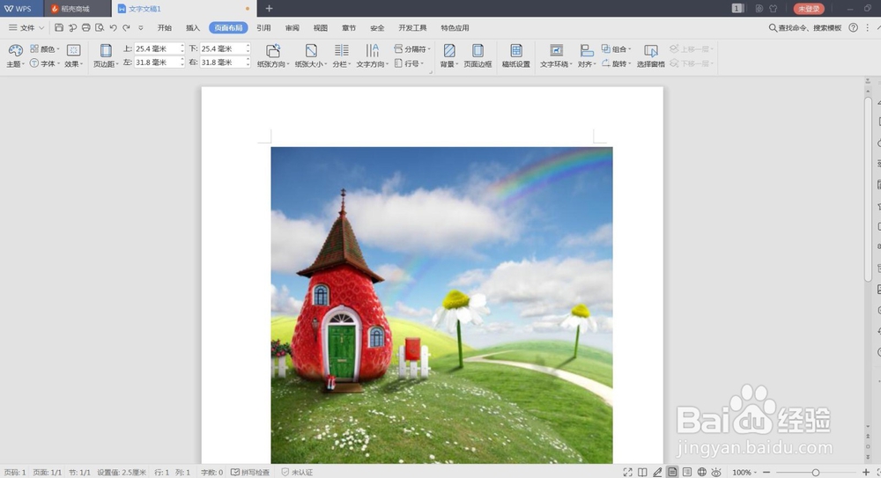Switch to web layout globe icon
This screenshot has height=478, width=881.
(x=702, y=473)
